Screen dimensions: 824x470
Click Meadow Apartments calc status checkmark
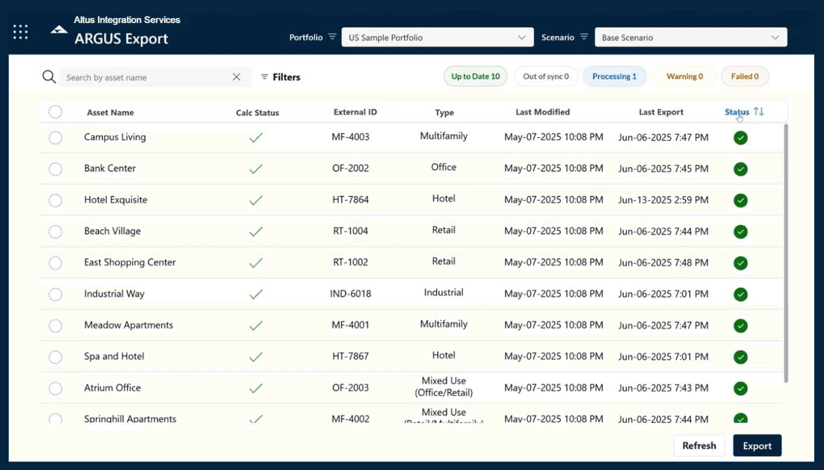pyautogui.click(x=256, y=325)
